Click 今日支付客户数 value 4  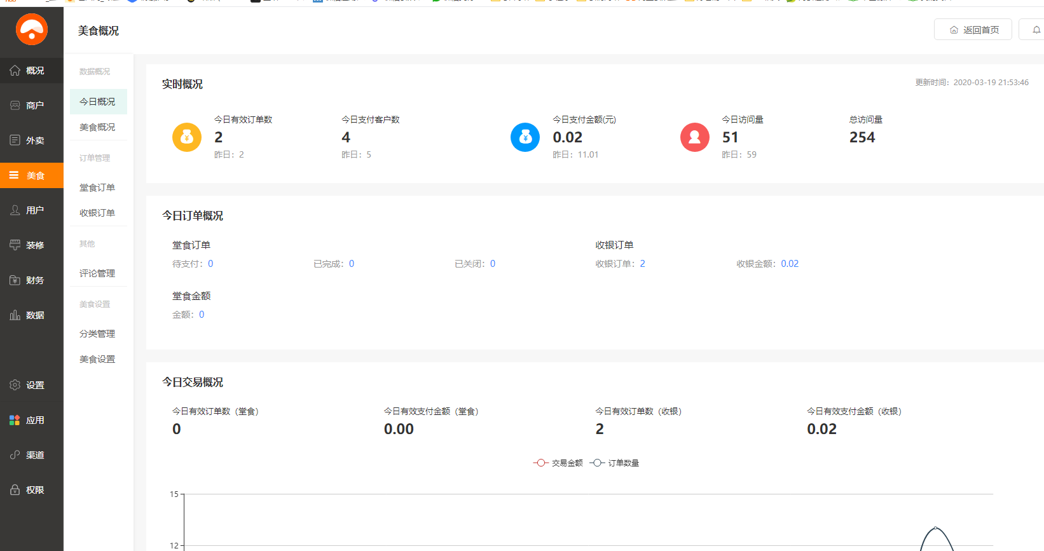tap(346, 137)
